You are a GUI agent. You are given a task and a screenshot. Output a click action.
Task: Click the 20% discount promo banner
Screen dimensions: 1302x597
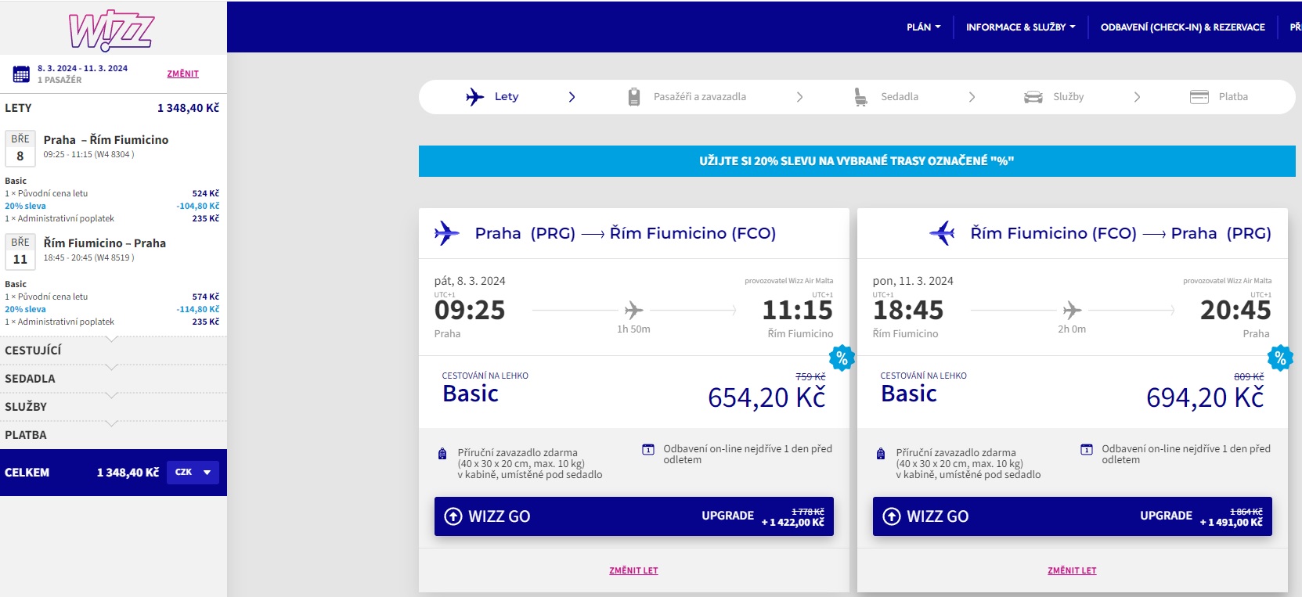click(857, 160)
